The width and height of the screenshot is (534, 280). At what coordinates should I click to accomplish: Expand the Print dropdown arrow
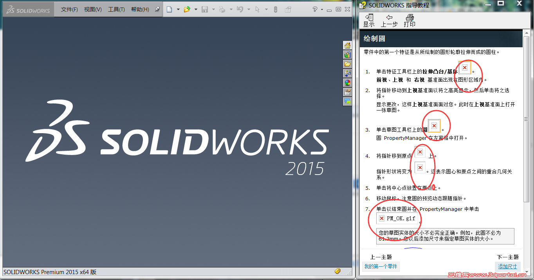[x=231, y=9]
